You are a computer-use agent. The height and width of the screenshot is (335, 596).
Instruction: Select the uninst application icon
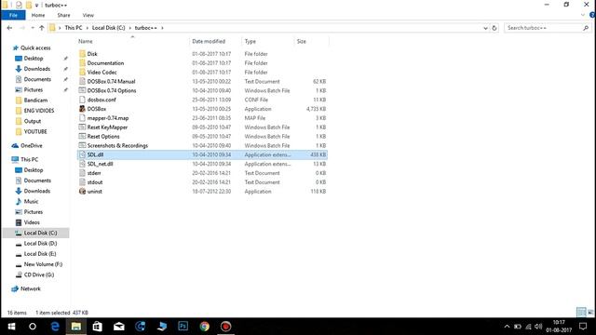(83, 192)
